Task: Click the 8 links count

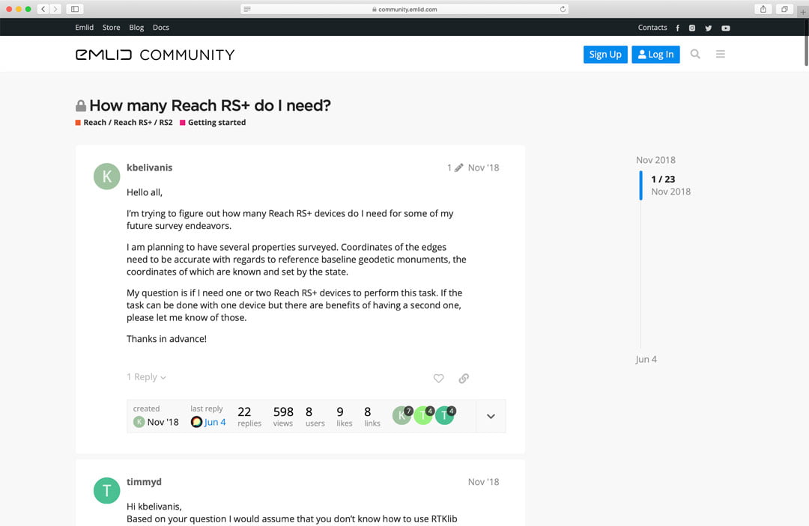Action: tap(372, 416)
